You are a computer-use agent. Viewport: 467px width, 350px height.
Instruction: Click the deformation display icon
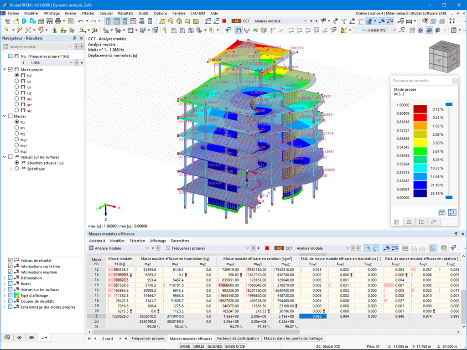pos(238,30)
